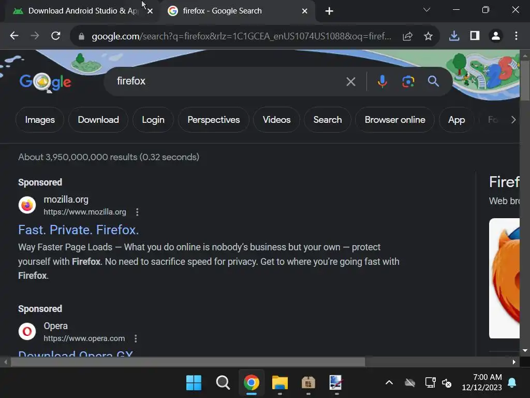This screenshot has height=398, width=530.
Task: Open the Chrome profile menu
Action: [496, 36]
